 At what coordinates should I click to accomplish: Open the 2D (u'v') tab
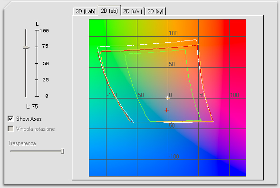tap(133, 11)
